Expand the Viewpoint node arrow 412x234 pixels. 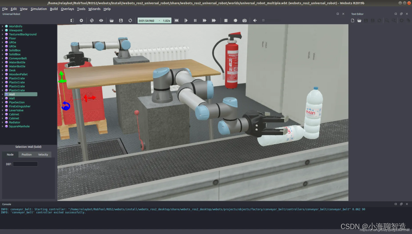tap(2, 30)
